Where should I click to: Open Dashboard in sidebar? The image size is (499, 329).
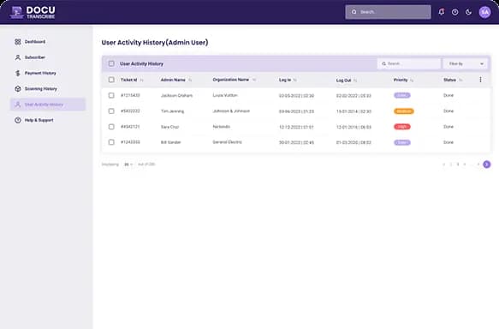coord(48,42)
